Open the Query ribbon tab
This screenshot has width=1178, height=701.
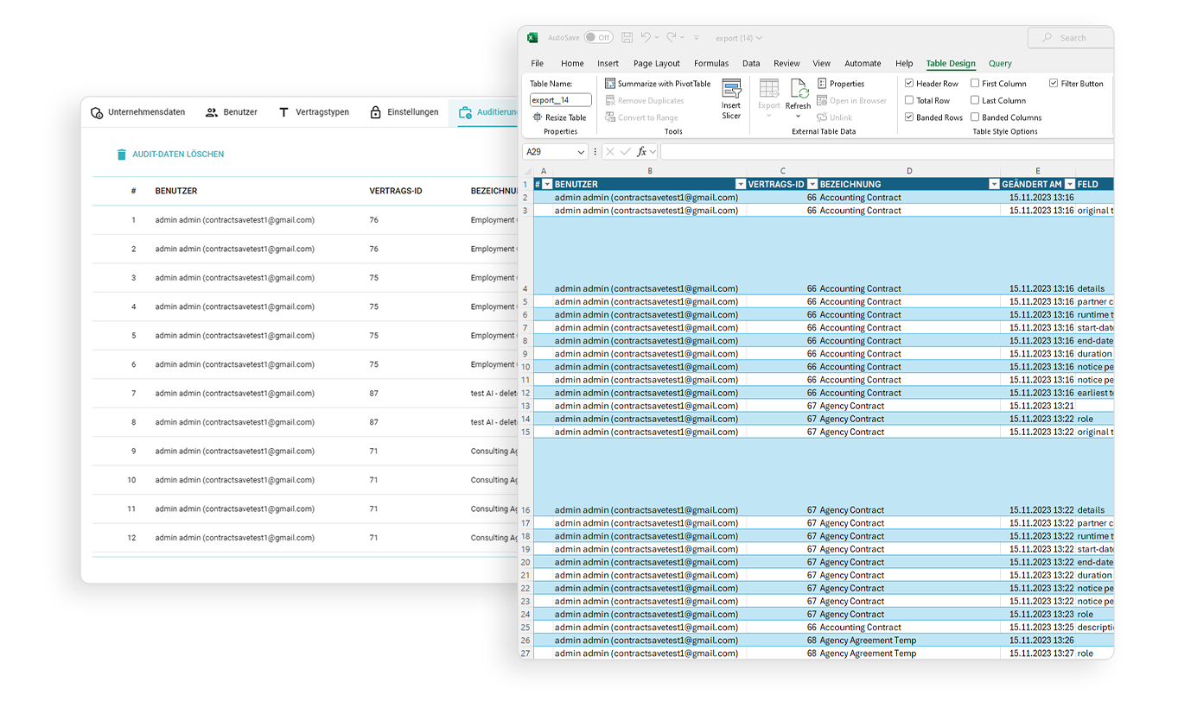[x=1000, y=63]
